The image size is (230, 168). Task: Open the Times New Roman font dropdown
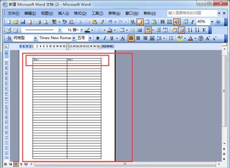[74, 38]
